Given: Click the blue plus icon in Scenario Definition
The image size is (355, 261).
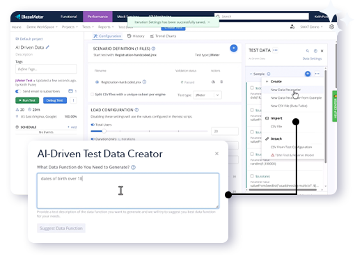Looking at the screenshot, I should pos(234,48).
